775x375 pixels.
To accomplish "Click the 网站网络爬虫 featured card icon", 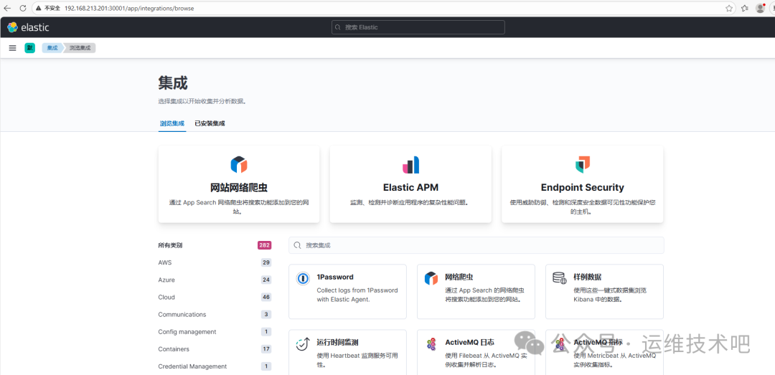I will click(239, 164).
